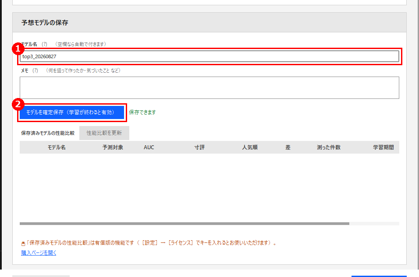This screenshot has height=277, width=419.
Task: Click the 予測対象 column header
Action: point(113,147)
